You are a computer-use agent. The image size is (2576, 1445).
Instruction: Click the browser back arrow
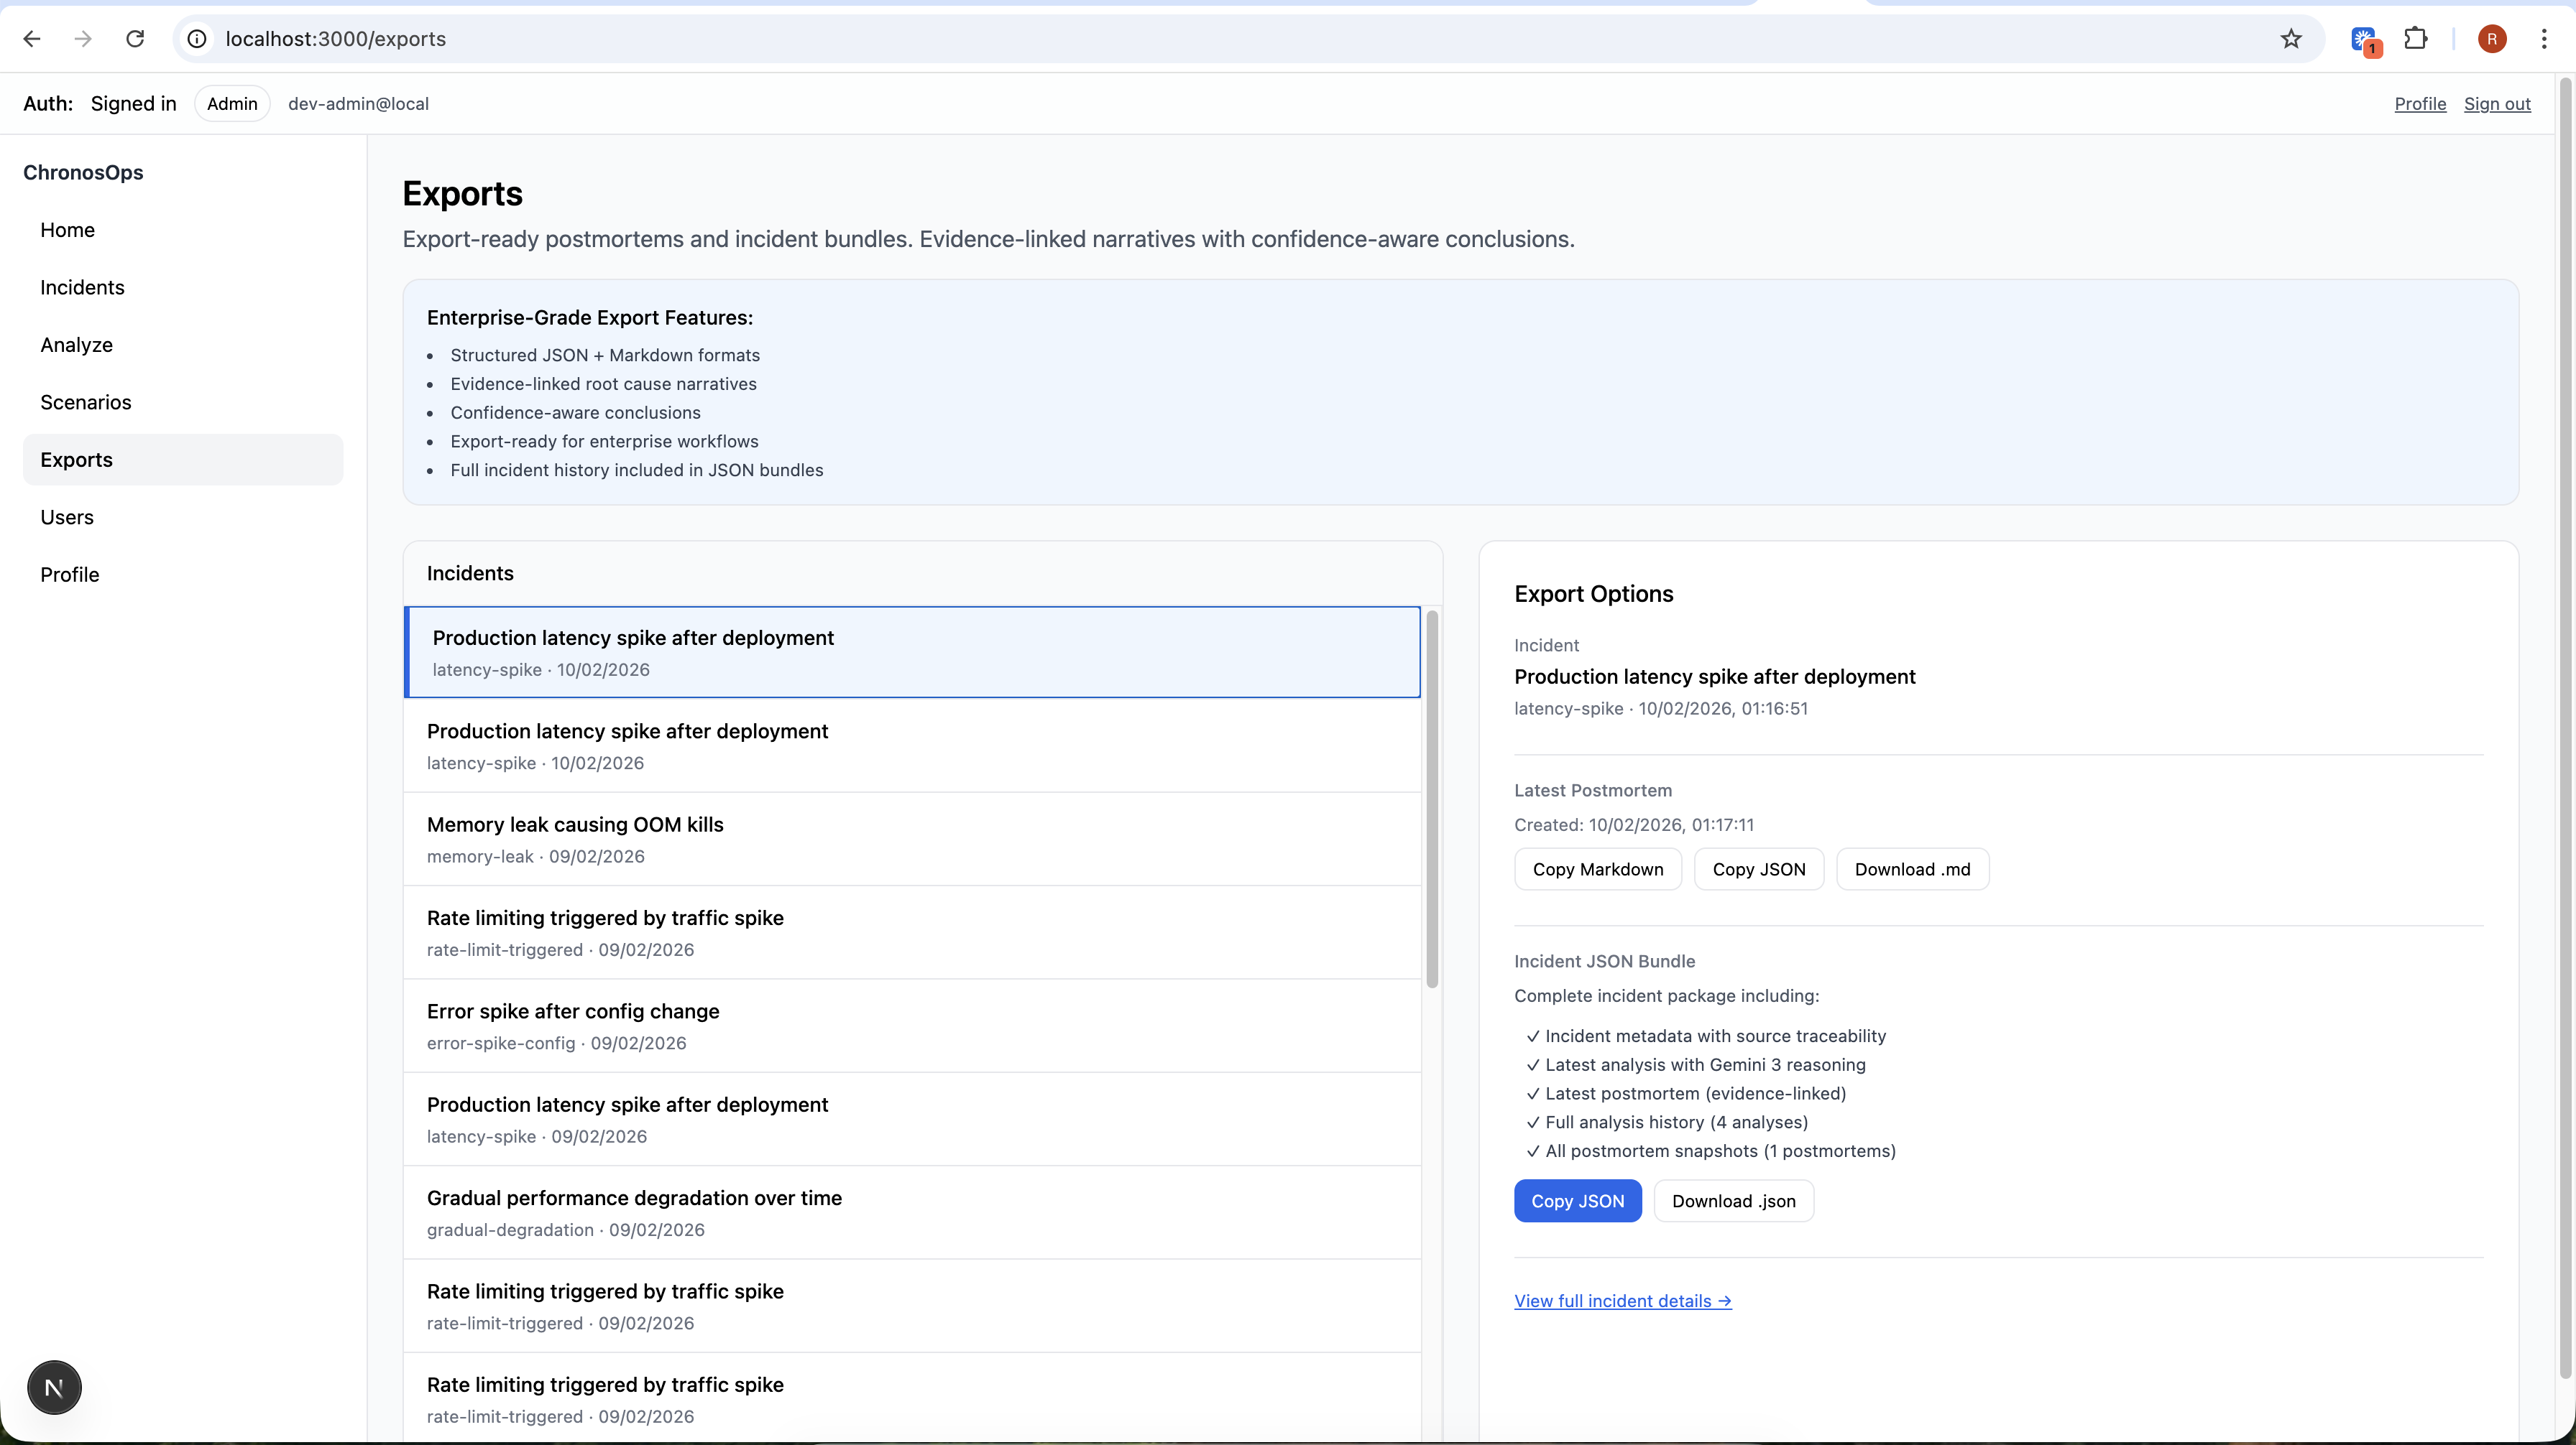(x=32, y=39)
